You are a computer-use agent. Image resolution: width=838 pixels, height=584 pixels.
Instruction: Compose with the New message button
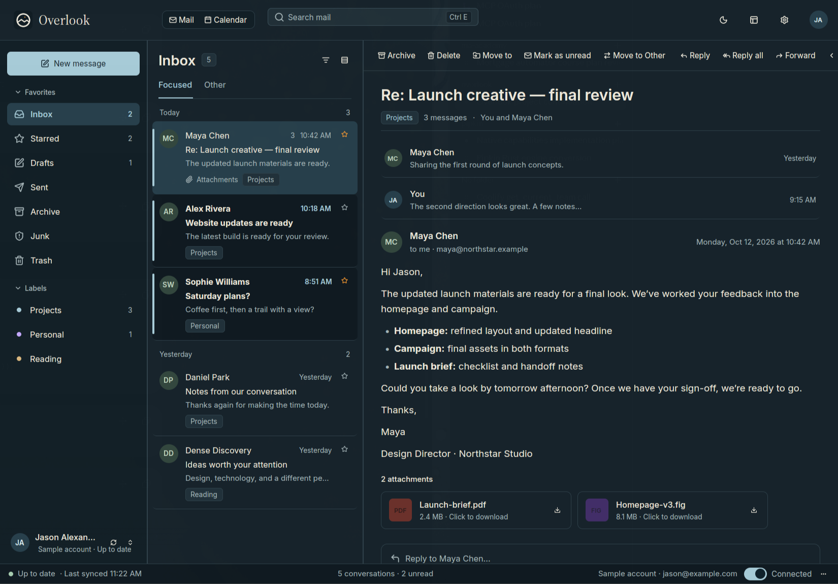(x=73, y=63)
